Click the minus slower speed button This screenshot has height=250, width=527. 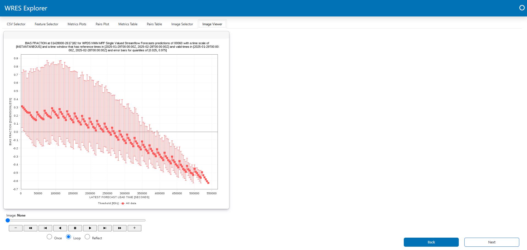[x=16, y=228]
